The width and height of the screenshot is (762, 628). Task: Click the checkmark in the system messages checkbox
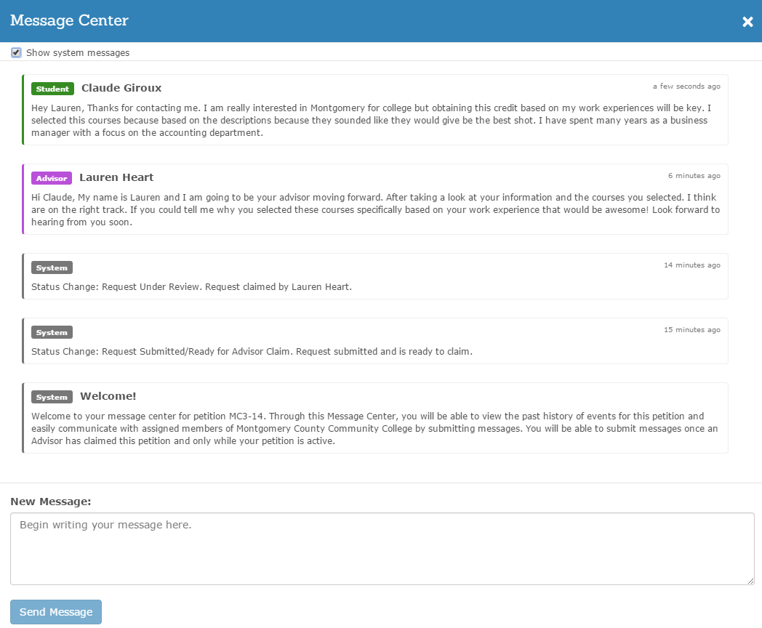16,52
